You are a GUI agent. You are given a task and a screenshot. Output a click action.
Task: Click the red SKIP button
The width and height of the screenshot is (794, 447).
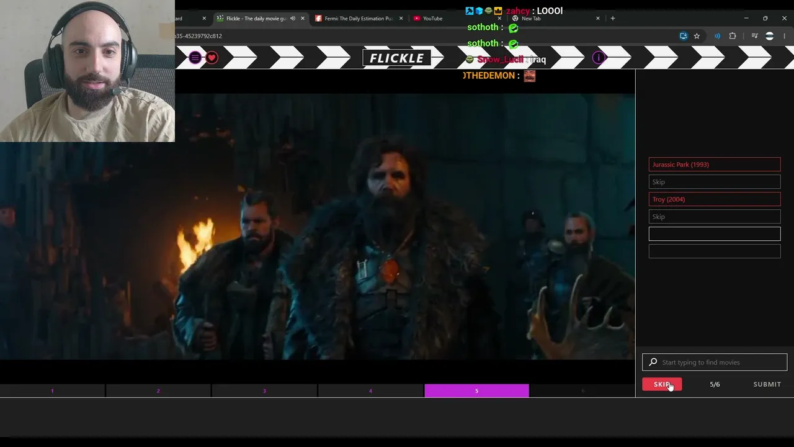(x=662, y=384)
